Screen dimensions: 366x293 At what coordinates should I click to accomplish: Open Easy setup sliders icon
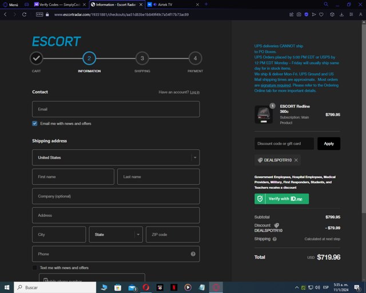(x=351, y=14)
